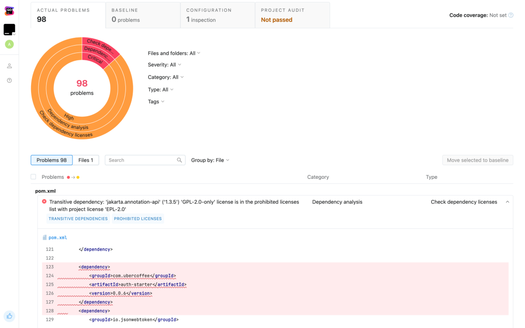Screen dimensions: 525x328
Task: Open the person profile icon in sidebar
Action: [x=9, y=66]
